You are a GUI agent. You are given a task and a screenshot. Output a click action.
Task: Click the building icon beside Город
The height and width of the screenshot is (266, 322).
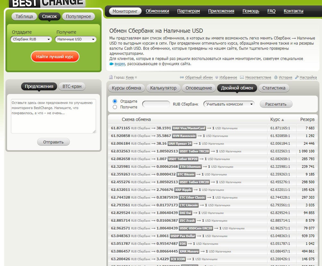coord(111,77)
